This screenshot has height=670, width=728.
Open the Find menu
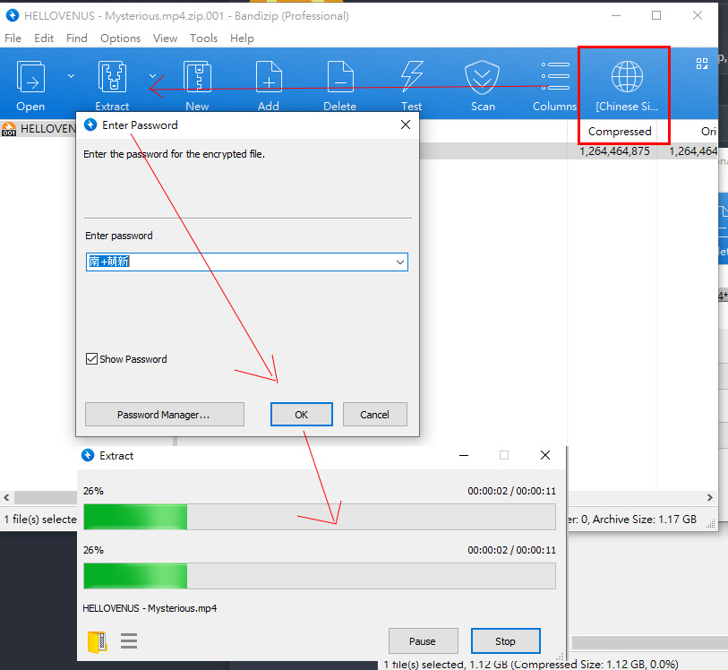(x=77, y=39)
